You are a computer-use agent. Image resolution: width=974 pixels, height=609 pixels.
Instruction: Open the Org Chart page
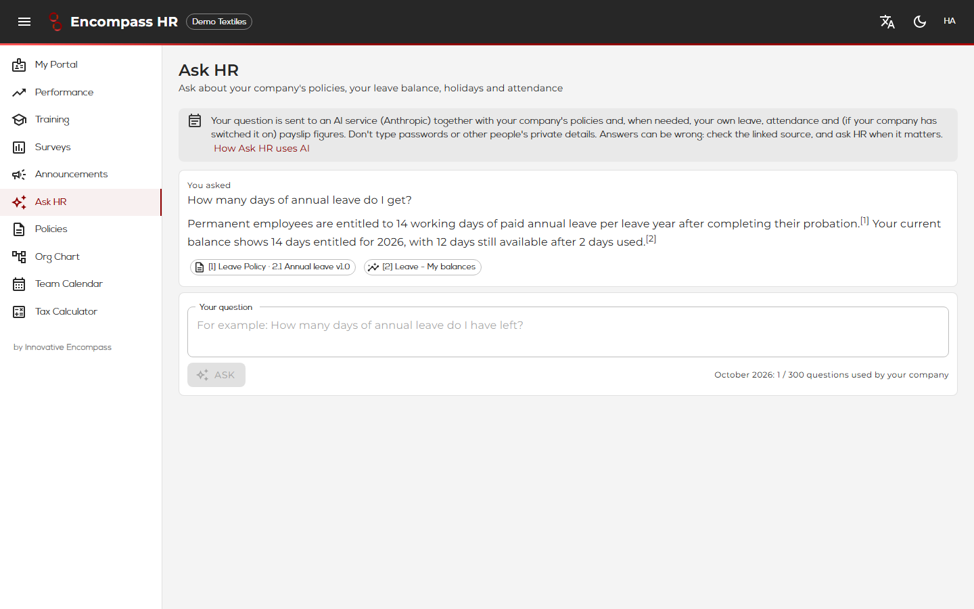80,256
